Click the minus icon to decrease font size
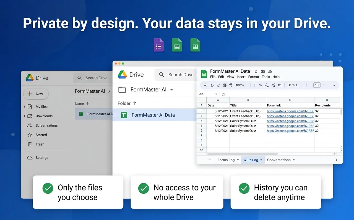Viewport: 354px width, 220px height. (x=310, y=85)
